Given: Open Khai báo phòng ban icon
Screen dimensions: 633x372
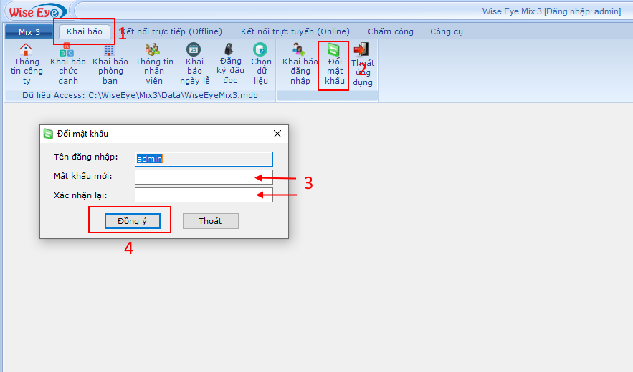Looking at the screenshot, I should (109, 50).
